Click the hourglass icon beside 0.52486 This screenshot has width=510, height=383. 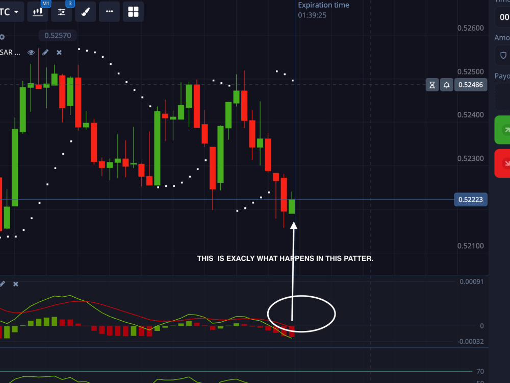pos(432,85)
